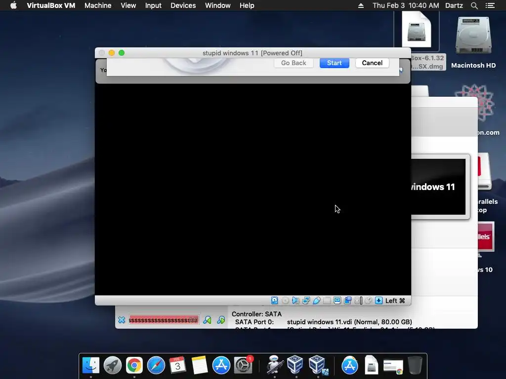This screenshot has height=379, width=506.
Task: Switch to VirtualBox Manager in the dock
Action: click(x=295, y=365)
